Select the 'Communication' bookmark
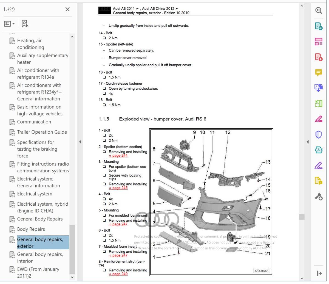This screenshot has width=329, height=284. click(34, 122)
